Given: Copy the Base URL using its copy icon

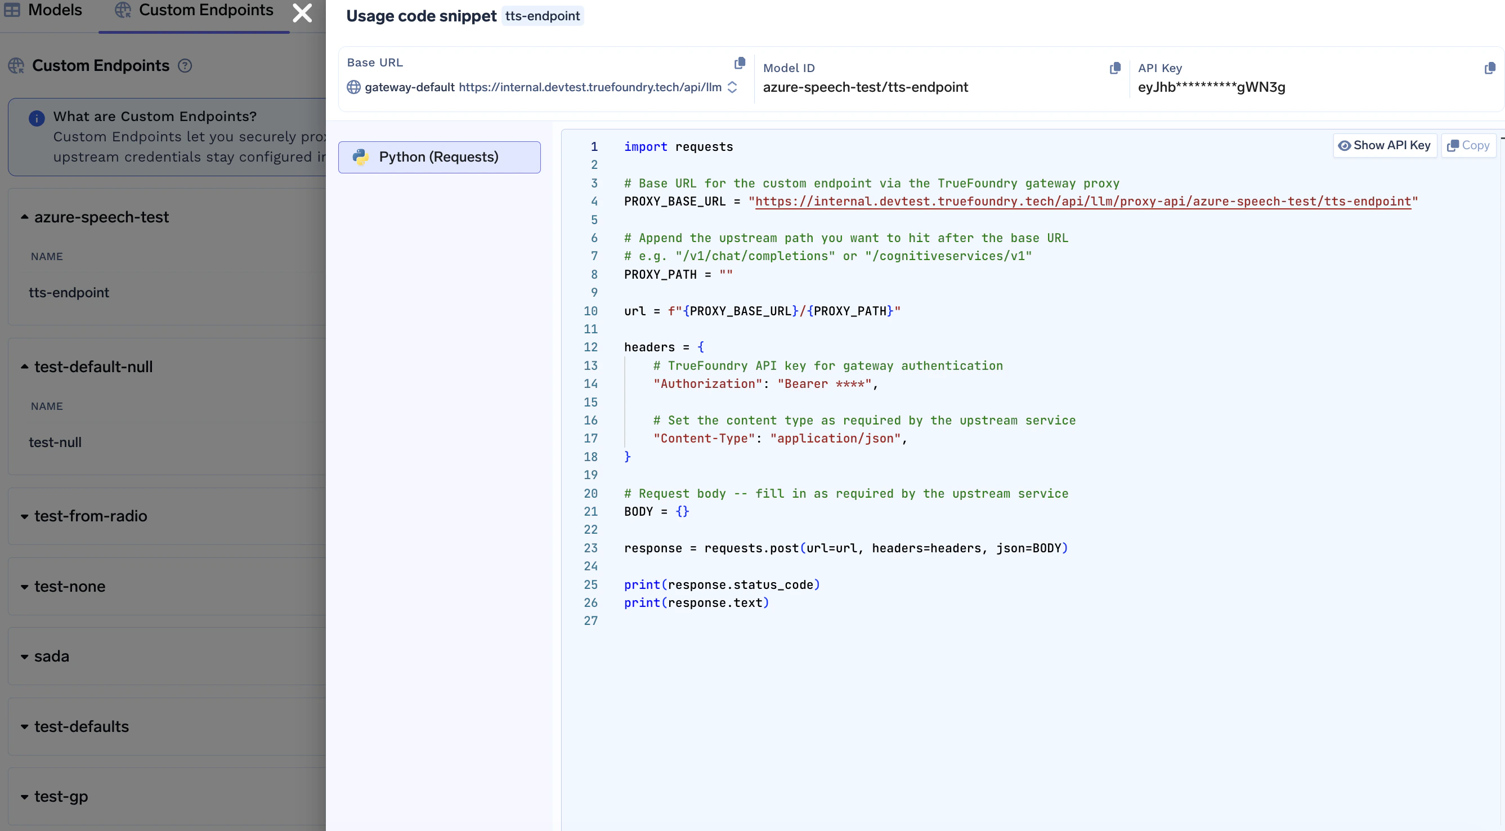Looking at the screenshot, I should [739, 62].
